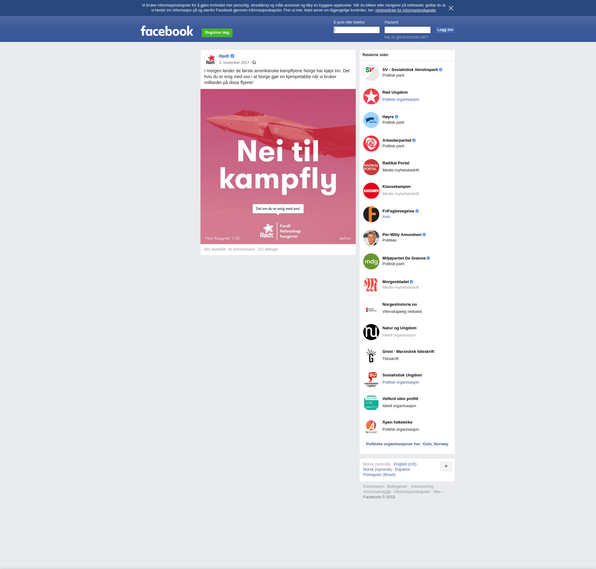This screenshot has height=569, width=596.
Task: Click the Åpen folkekirke logo
Action: pyautogui.click(x=371, y=426)
